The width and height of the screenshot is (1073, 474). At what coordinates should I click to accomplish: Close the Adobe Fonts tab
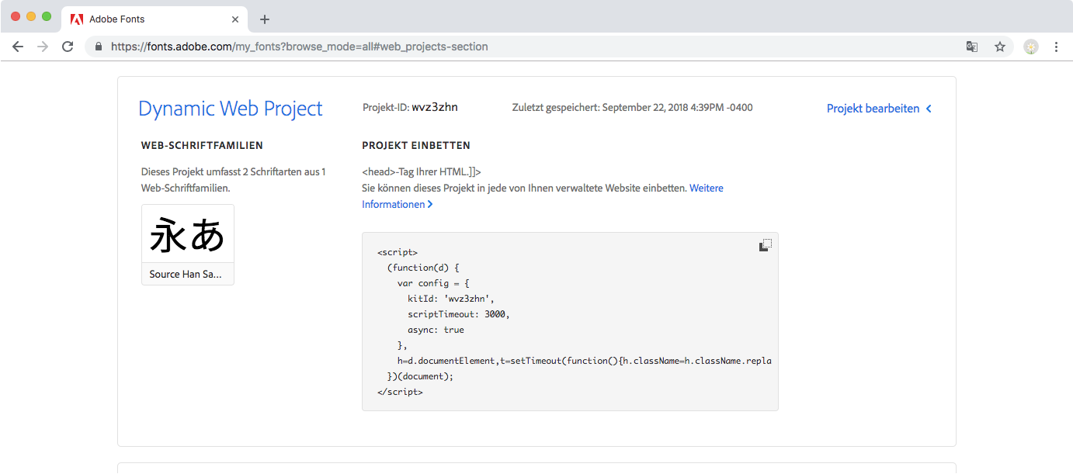pos(235,19)
